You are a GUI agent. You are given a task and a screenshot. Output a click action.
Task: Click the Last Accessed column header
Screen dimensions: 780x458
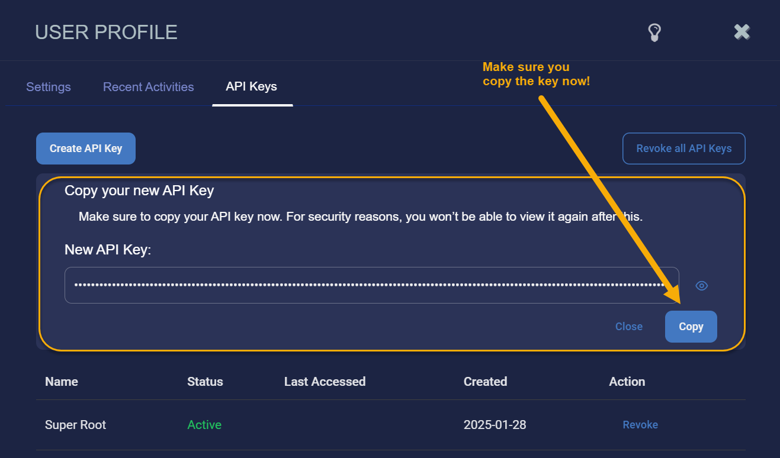[325, 382]
